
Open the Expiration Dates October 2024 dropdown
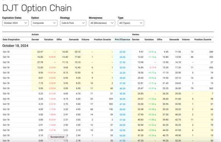point(15,23)
